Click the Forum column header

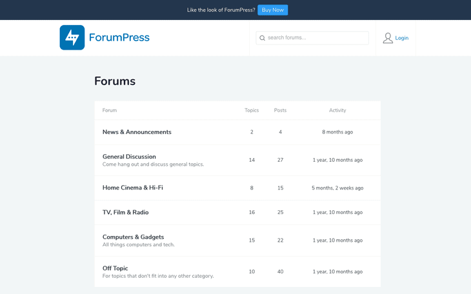[x=110, y=110]
